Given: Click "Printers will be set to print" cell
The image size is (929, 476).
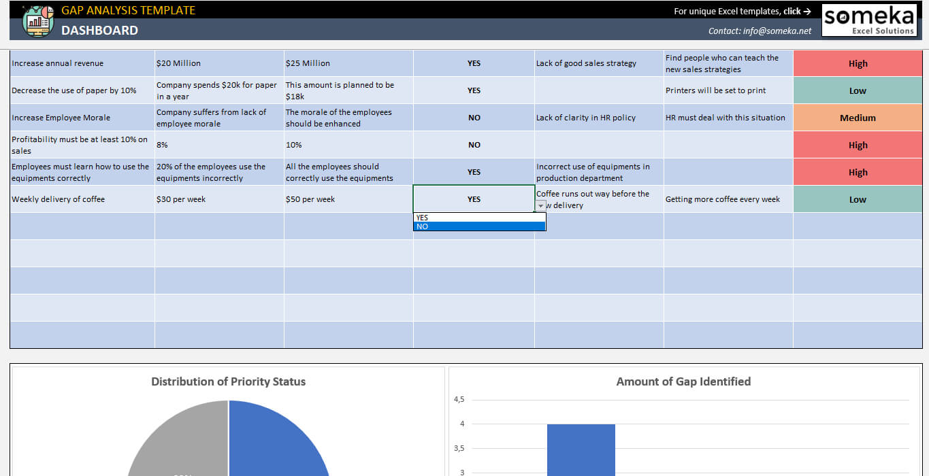Looking at the screenshot, I should point(728,90).
